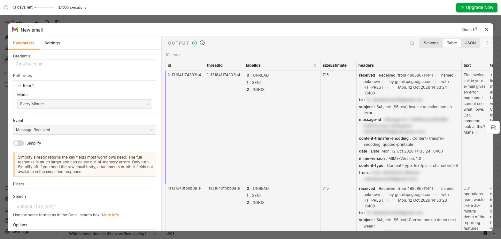Click the floating panel toggle icon at right edge
This screenshot has height=239, width=501.
[x=493, y=127]
